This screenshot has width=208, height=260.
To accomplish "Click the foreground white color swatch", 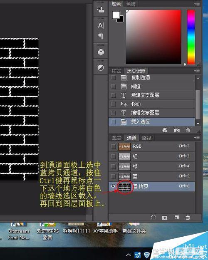I will [x=116, y=15].
